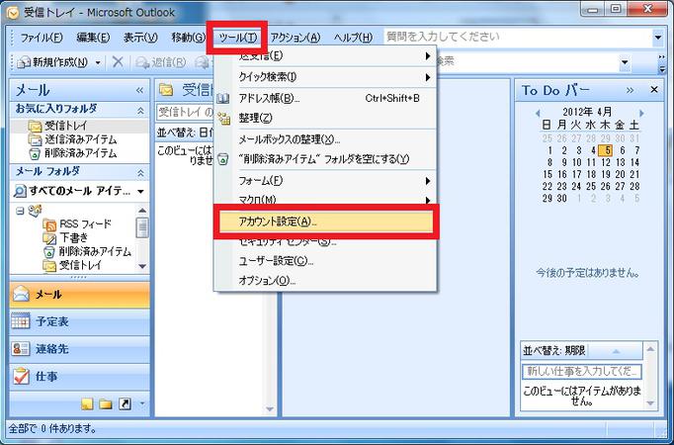Choose クイック検索(I) submenu entry

tap(326, 77)
